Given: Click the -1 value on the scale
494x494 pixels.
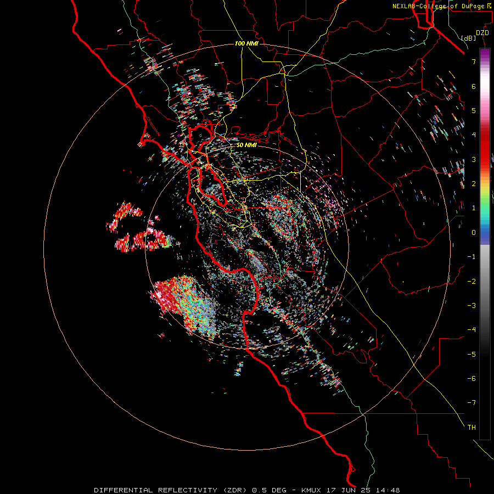Looking at the screenshot, I should pyautogui.click(x=471, y=257).
